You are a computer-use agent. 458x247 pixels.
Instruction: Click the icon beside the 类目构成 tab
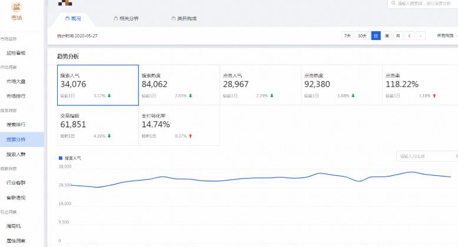click(173, 19)
